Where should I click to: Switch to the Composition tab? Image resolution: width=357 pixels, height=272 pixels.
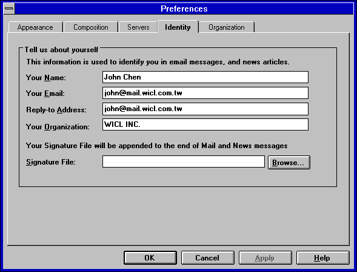coord(91,27)
